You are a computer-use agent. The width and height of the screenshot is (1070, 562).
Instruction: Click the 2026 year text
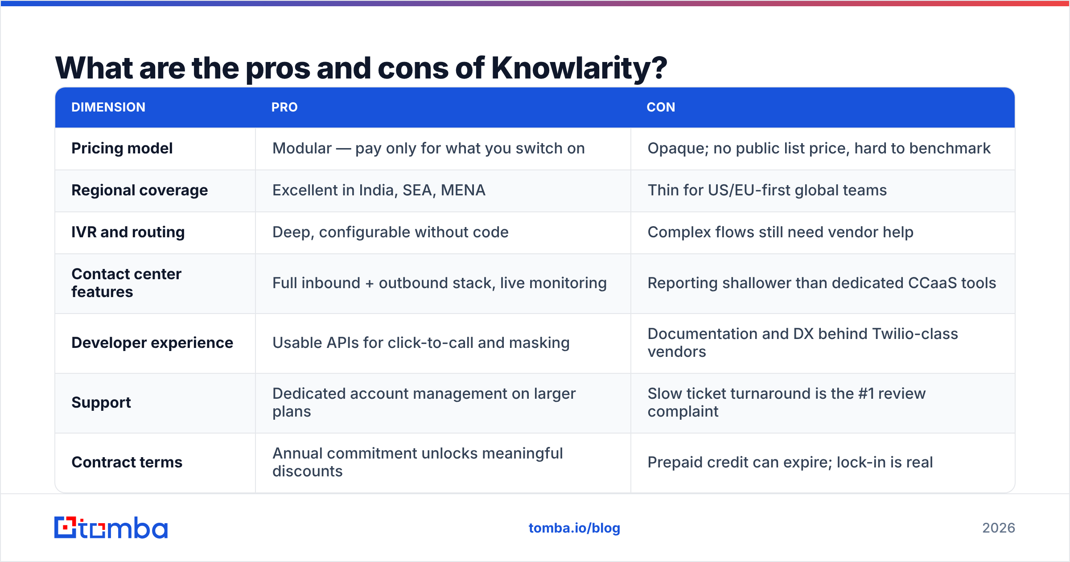[x=999, y=528]
